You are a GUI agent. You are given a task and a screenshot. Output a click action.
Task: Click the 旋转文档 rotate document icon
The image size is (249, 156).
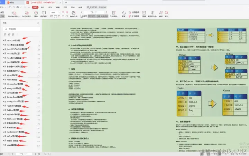pyautogui.click(x=74, y=13)
